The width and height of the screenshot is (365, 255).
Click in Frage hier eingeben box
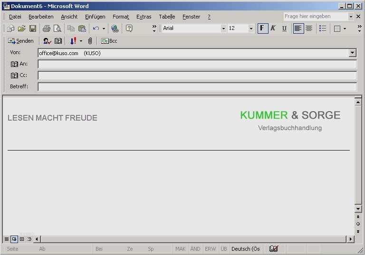pyautogui.click(x=316, y=16)
